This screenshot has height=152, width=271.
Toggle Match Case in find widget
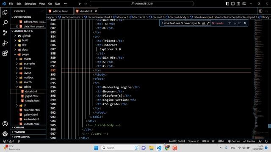coord(199,23)
